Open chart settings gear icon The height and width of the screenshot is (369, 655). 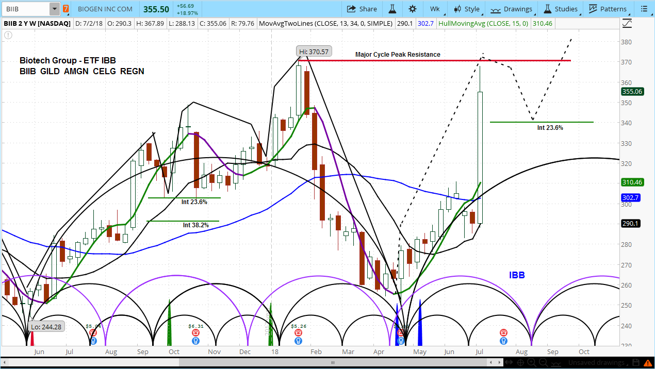[413, 9]
